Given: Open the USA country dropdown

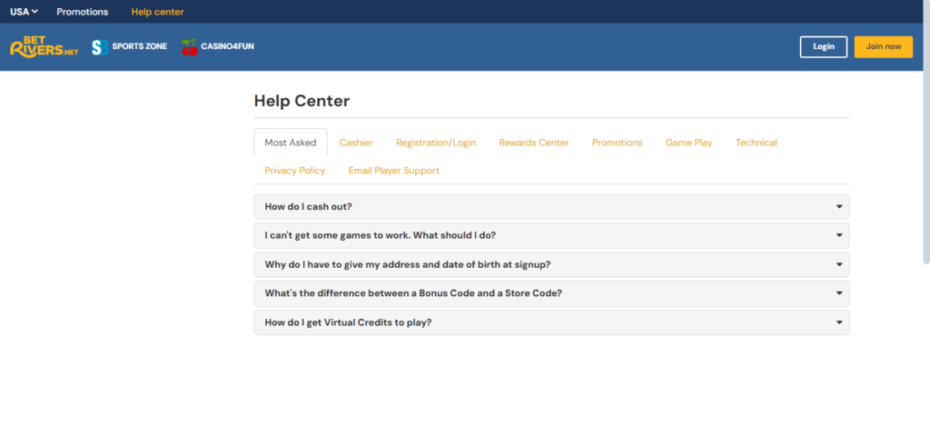Looking at the screenshot, I should point(25,12).
